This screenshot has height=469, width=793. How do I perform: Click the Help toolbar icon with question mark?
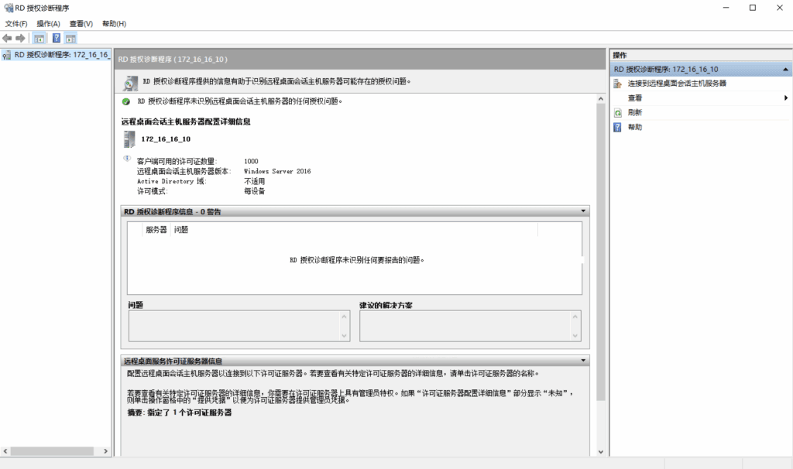click(56, 38)
